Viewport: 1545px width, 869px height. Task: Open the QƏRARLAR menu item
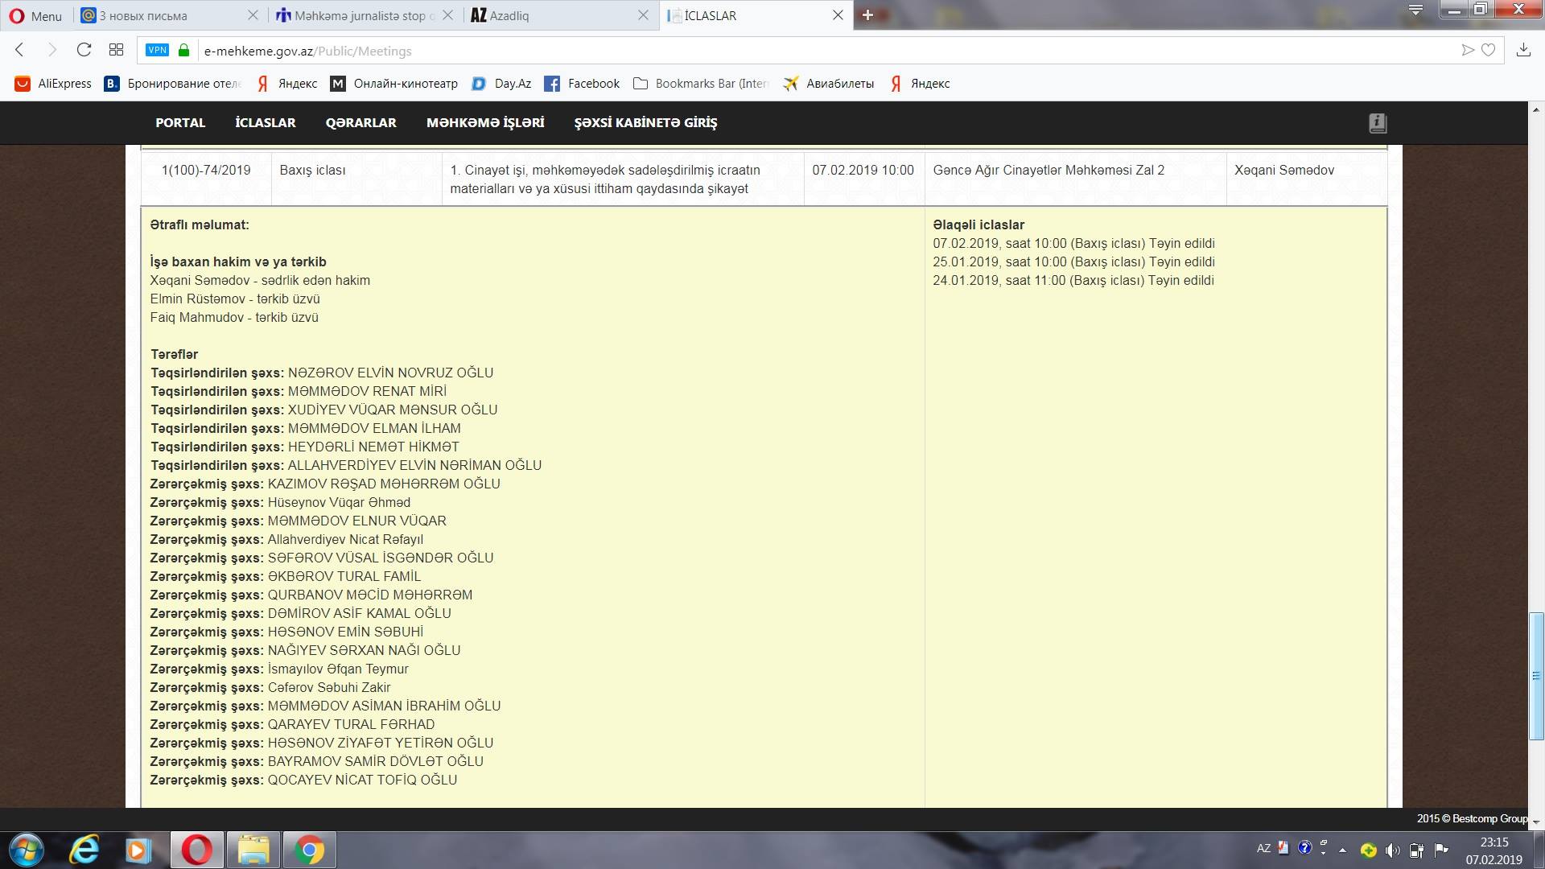click(x=360, y=123)
